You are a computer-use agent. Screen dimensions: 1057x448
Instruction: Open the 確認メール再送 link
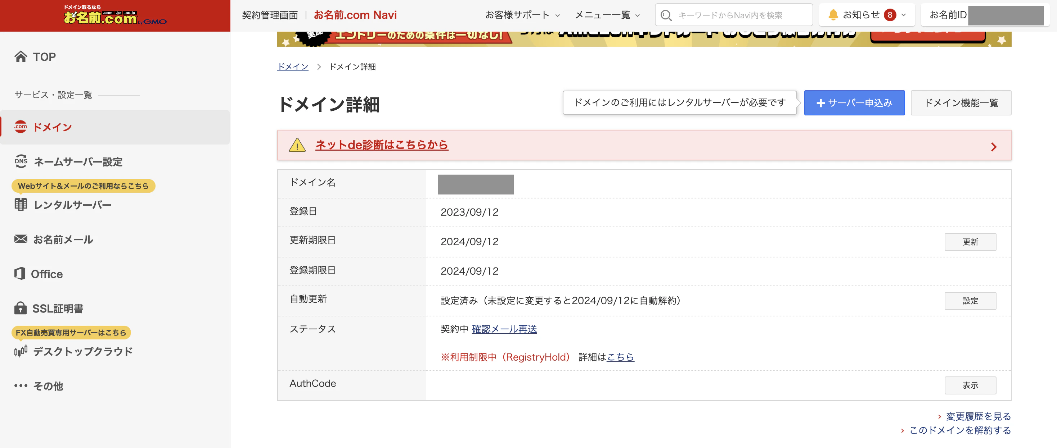(x=504, y=329)
